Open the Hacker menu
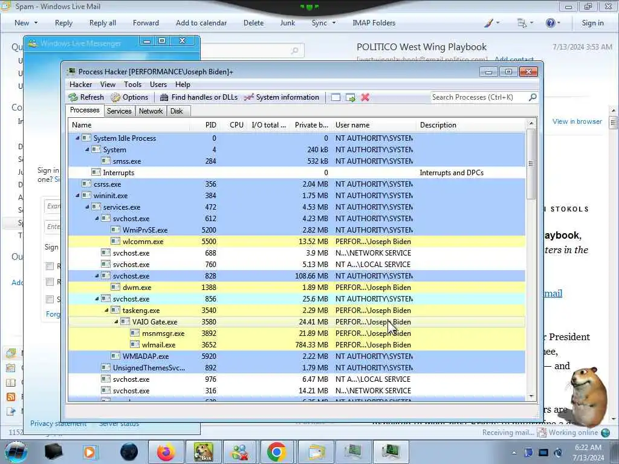The height and width of the screenshot is (464, 619). coord(80,85)
